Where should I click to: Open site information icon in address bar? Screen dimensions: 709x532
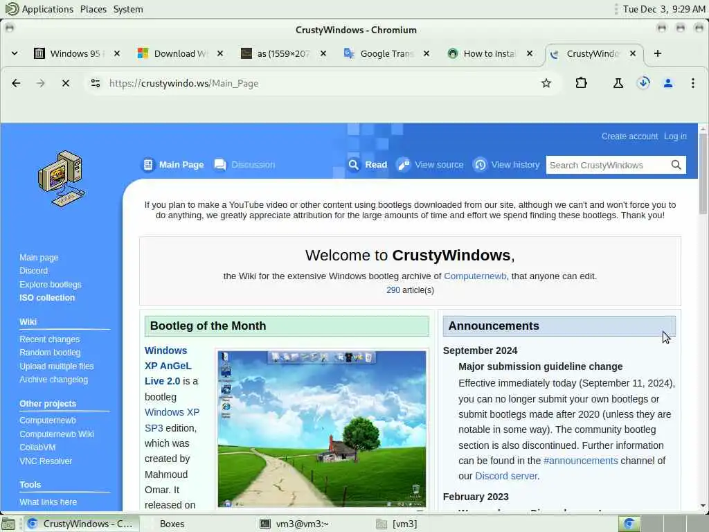[96, 83]
